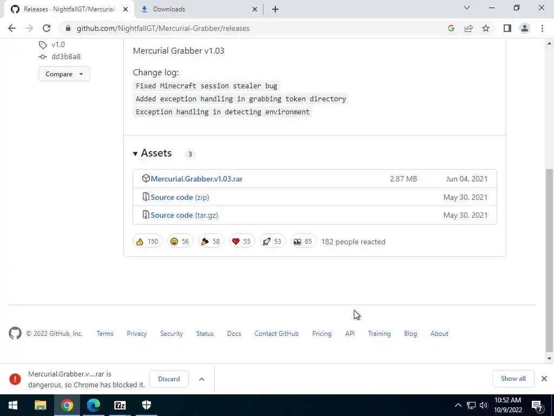The image size is (554, 416).
Task: Click the scrollbar up arrow
Action: (549, 43)
